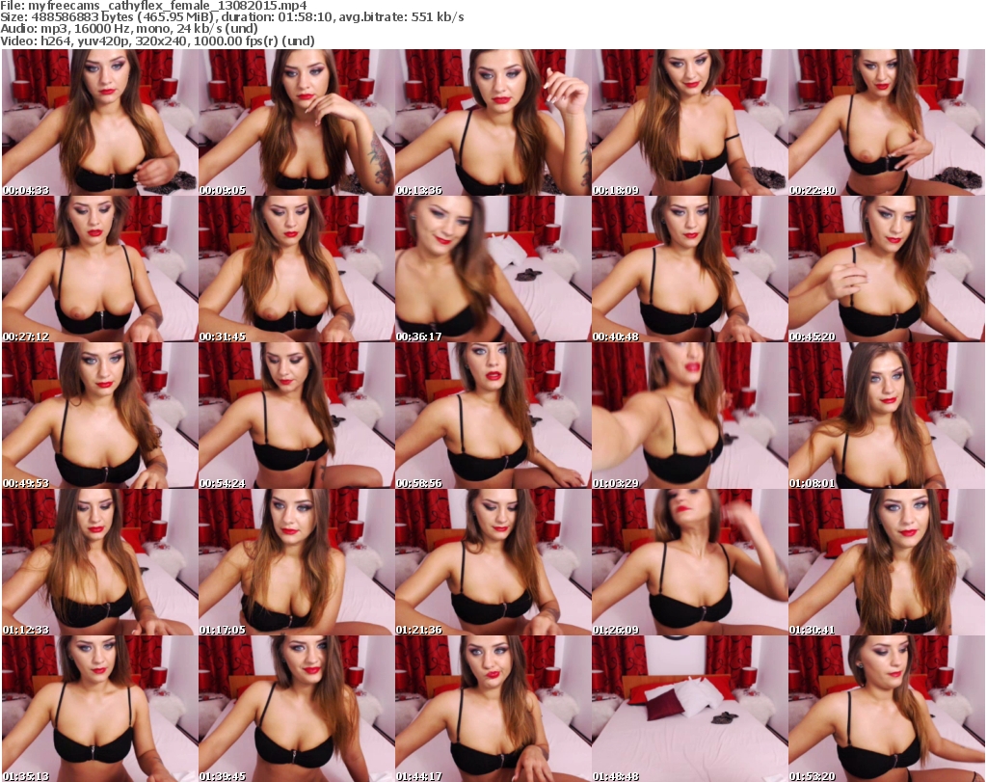Select the frame stamped 00:40:48
This screenshot has height=782, width=987.
[690, 269]
